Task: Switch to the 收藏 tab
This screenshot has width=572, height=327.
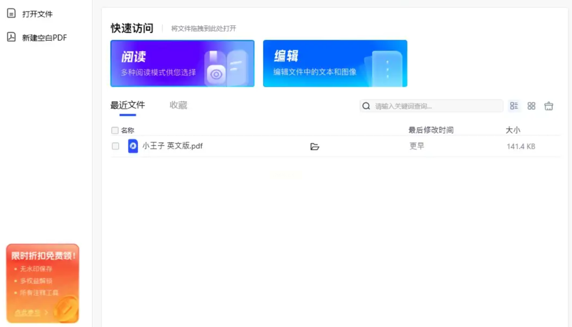Action: pyautogui.click(x=178, y=105)
